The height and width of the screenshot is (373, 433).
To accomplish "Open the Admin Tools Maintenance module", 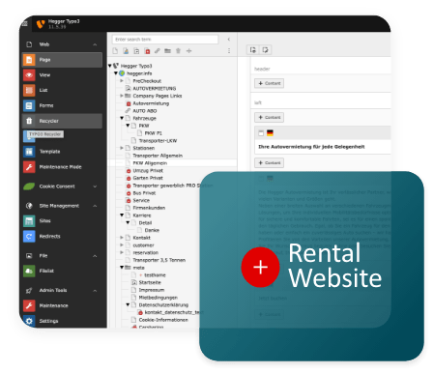I will [29, 305].
